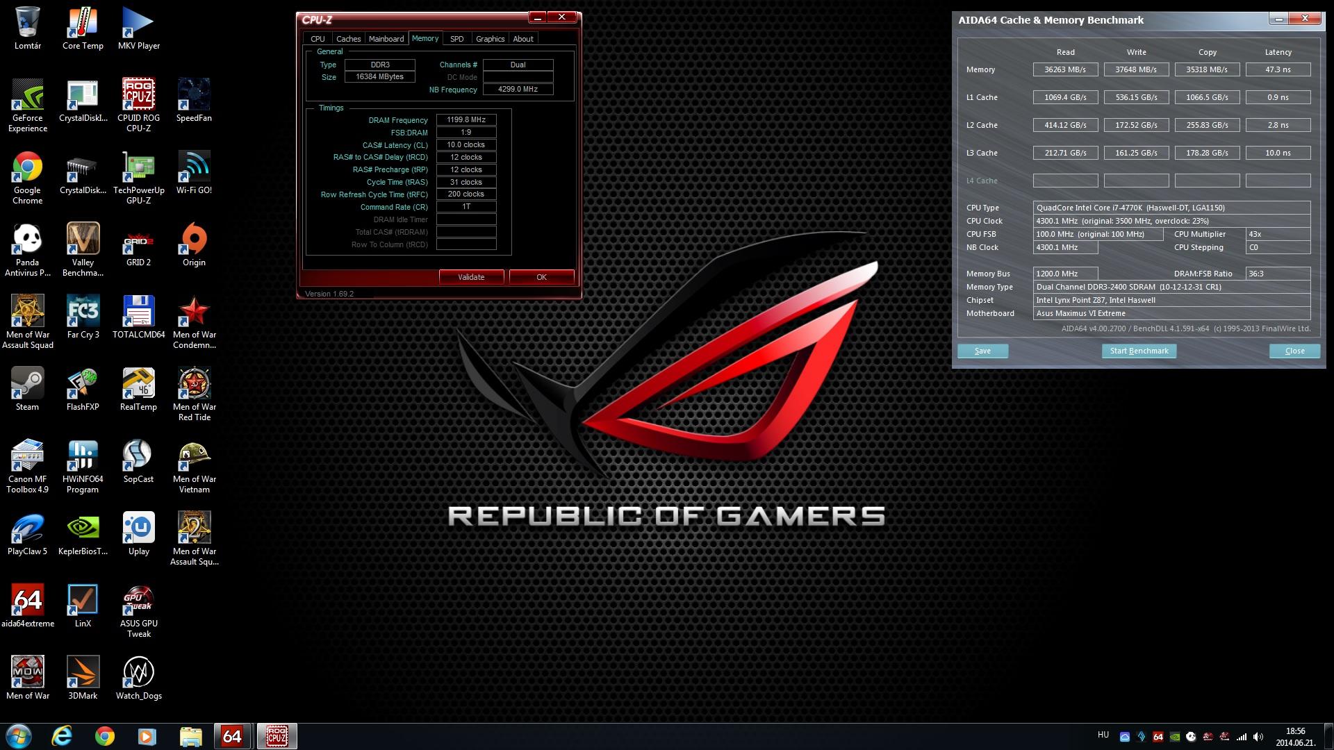Screen dimensions: 1334x750
Task: Click the HU language indicator in tray
Action: click(1103, 735)
